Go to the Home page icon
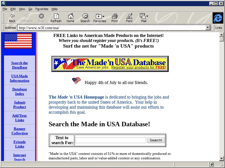This screenshot has height=168, width=225. (70, 18)
